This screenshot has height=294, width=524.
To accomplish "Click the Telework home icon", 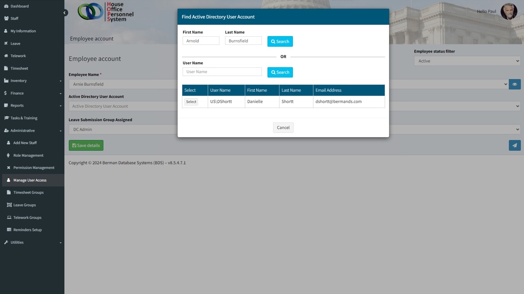I will pos(6,56).
